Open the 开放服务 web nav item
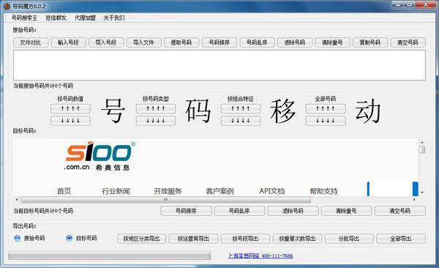This screenshot has height=268, width=439. tap(168, 191)
